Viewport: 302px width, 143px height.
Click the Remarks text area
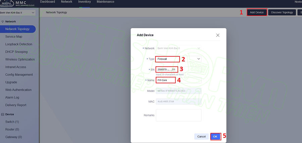click(179, 115)
